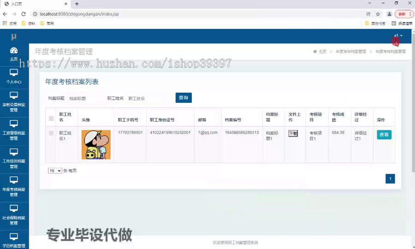Open the browser profile avatar icon

coord(389,14)
